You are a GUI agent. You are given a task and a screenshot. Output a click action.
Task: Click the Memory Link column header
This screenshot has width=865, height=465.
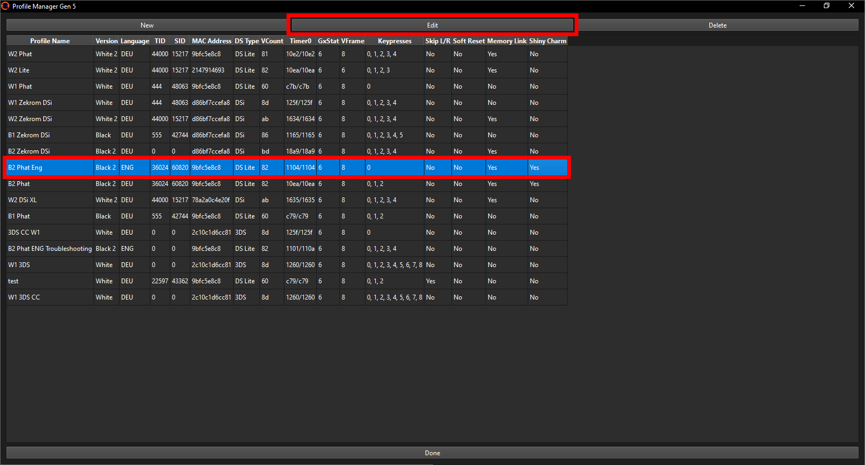coord(506,41)
